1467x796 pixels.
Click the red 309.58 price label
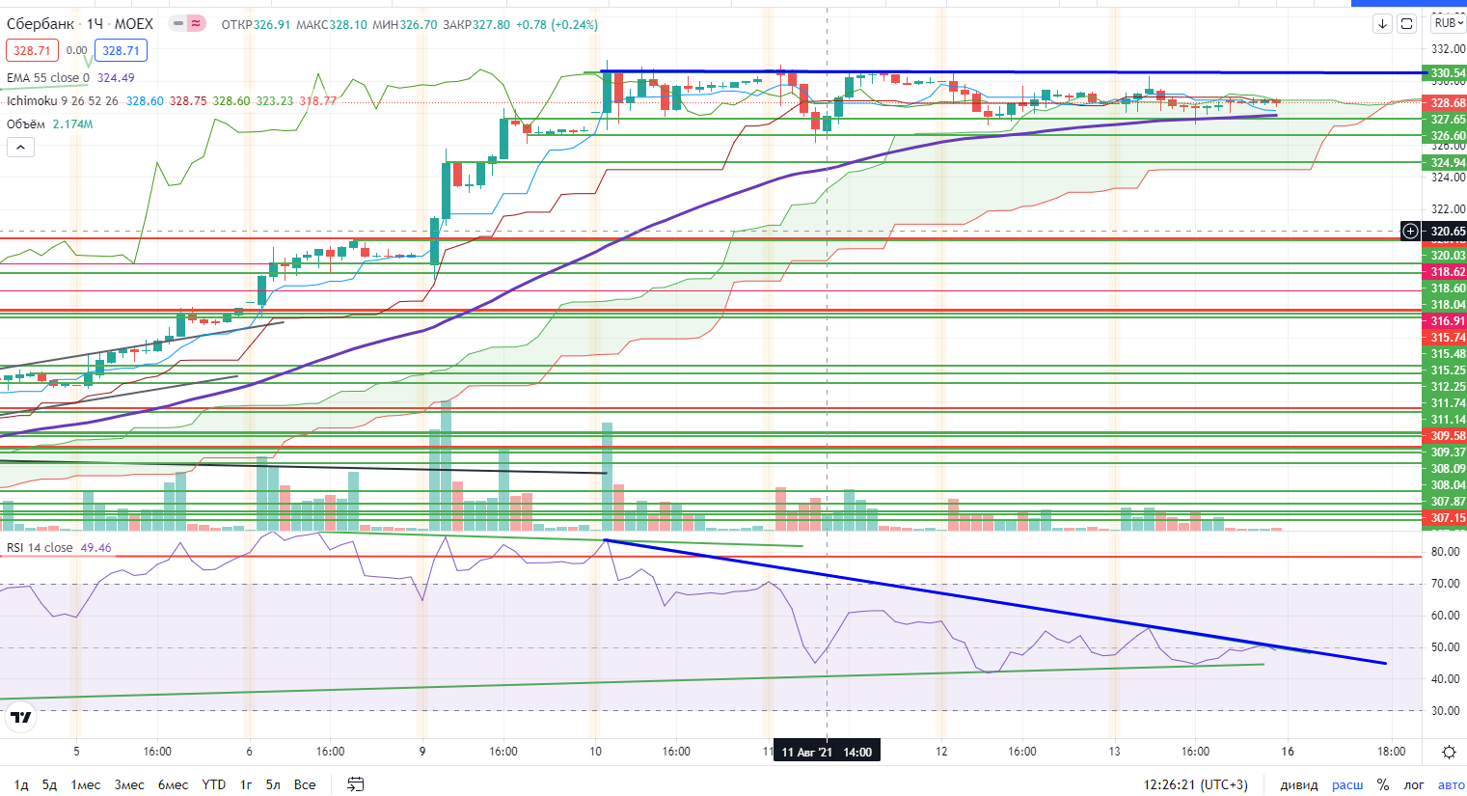[x=1447, y=436]
